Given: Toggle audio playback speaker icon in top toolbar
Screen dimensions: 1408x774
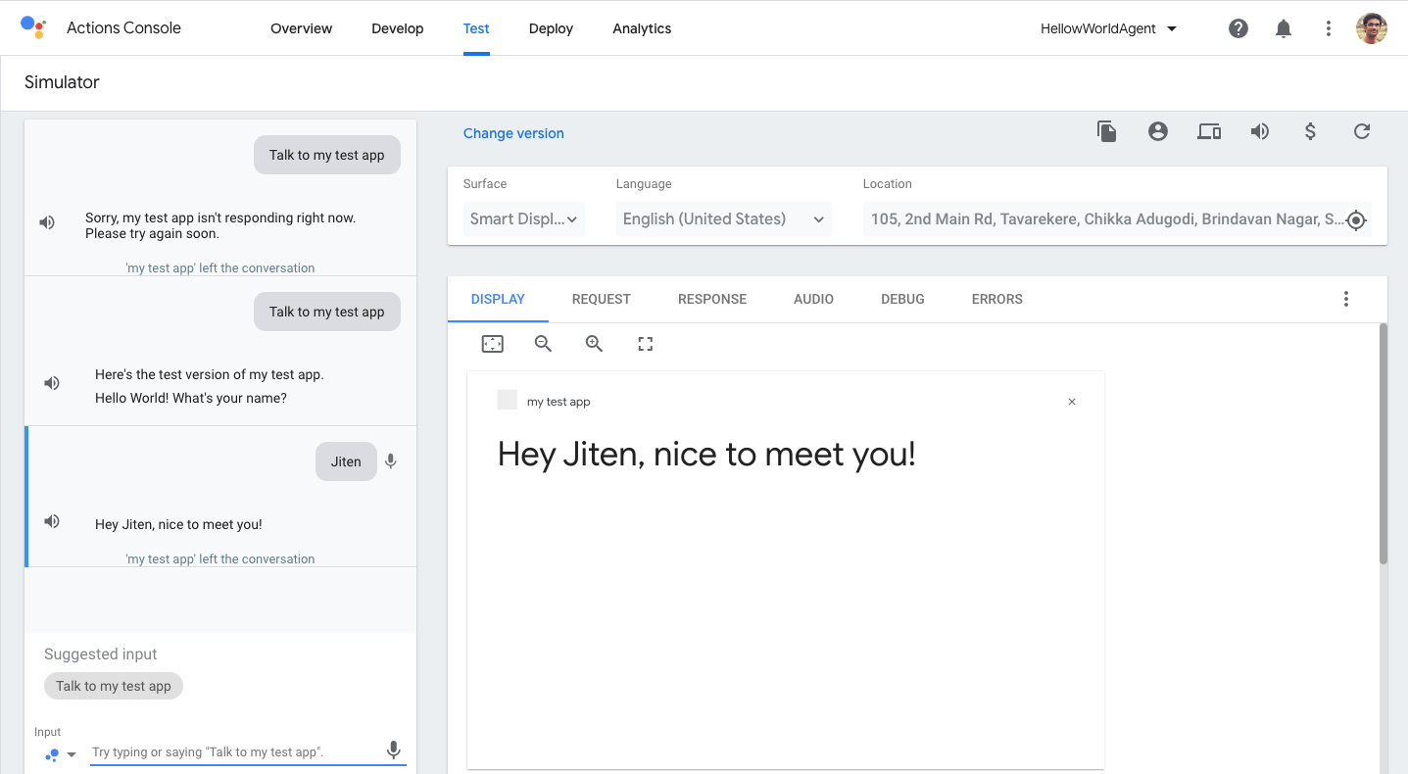Looking at the screenshot, I should pyautogui.click(x=1260, y=132).
